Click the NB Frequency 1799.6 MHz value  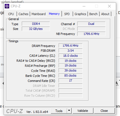tap(91, 34)
